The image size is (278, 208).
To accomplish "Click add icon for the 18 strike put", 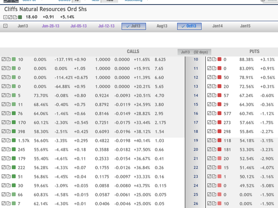I will click(214, 131).
